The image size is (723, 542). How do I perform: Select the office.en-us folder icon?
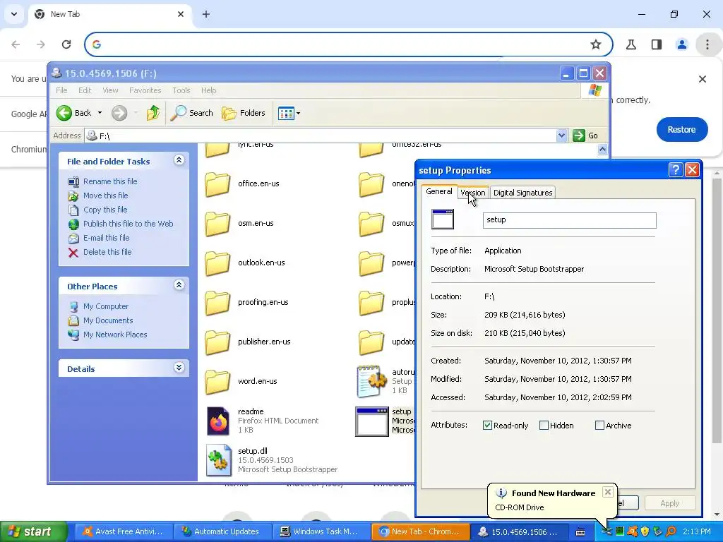217,184
